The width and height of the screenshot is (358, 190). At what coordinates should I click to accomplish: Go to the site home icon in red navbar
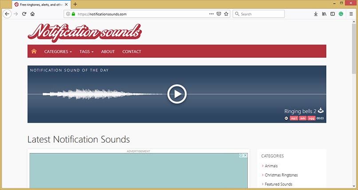pyautogui.click(x=34, y=51)
